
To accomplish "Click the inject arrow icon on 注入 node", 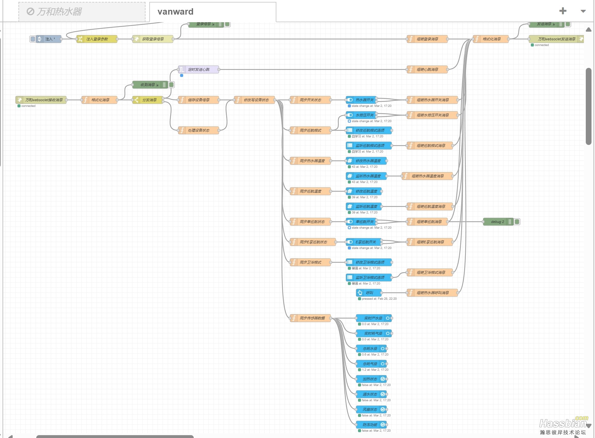I will pos(39,39).
